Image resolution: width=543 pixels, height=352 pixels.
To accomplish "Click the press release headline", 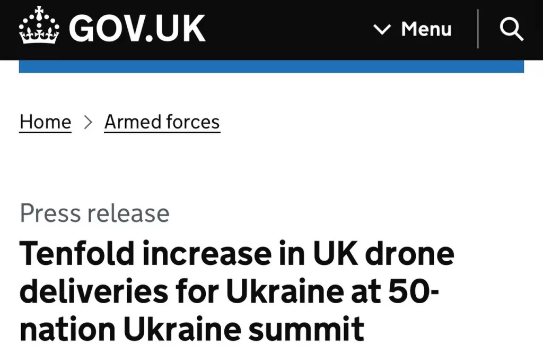I will pos(237,291).
